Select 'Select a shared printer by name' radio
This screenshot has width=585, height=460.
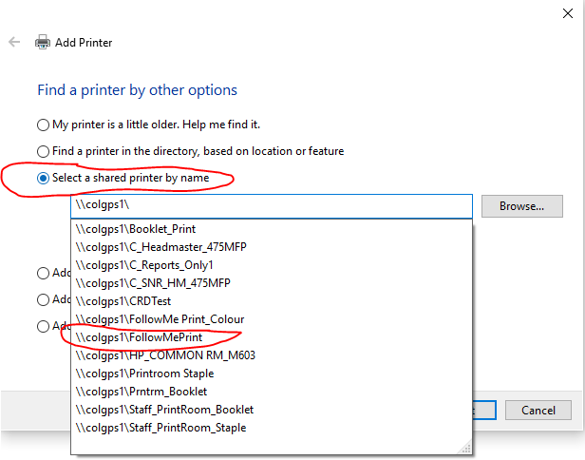(43, 178)
